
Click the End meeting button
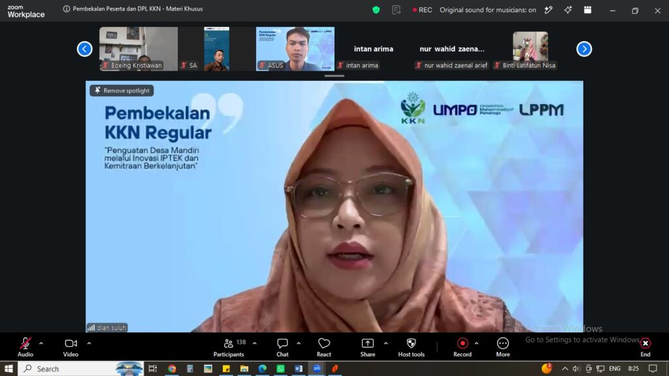tap(645, 347)
